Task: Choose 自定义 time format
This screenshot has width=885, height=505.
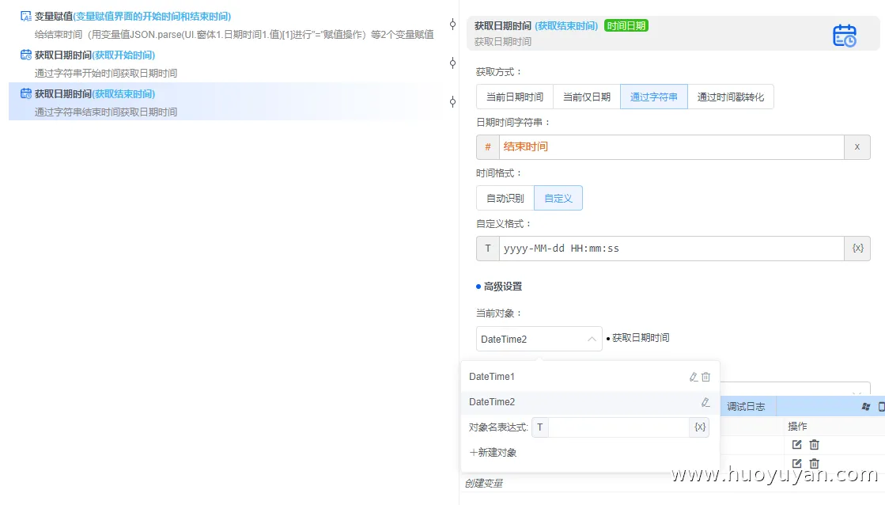Action: pos(558,198)
